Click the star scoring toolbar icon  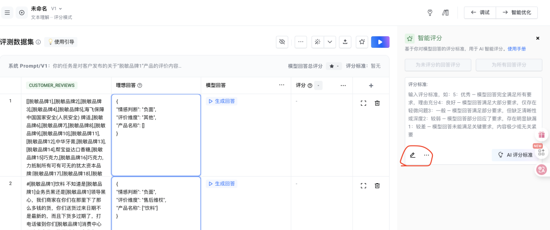tap(362, 42)
